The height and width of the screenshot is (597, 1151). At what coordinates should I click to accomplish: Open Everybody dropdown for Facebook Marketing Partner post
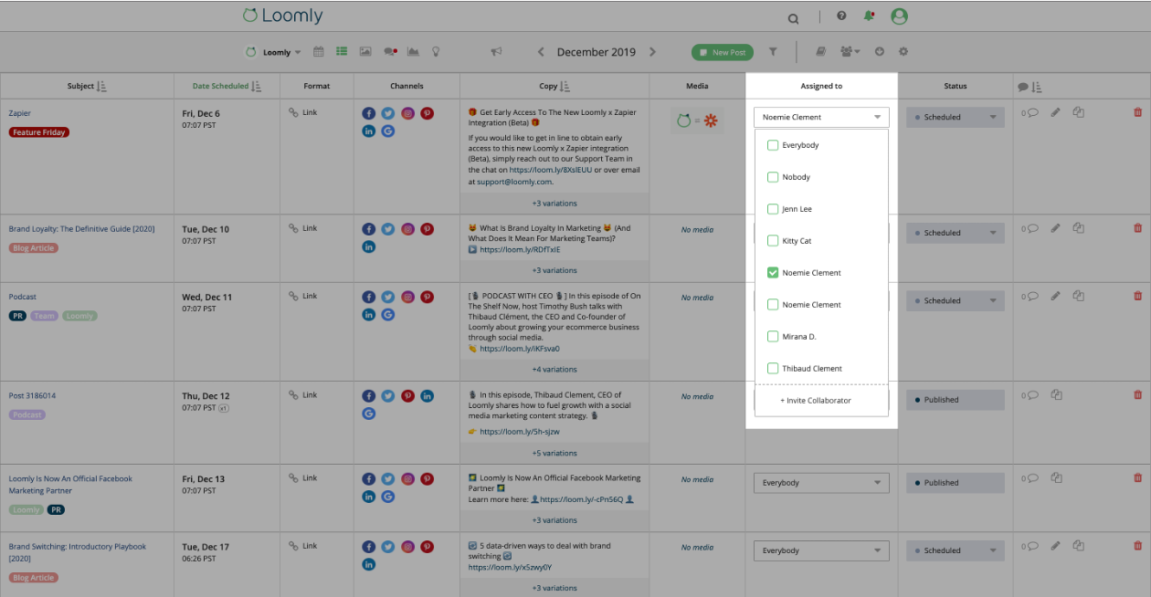coord(821,483)
